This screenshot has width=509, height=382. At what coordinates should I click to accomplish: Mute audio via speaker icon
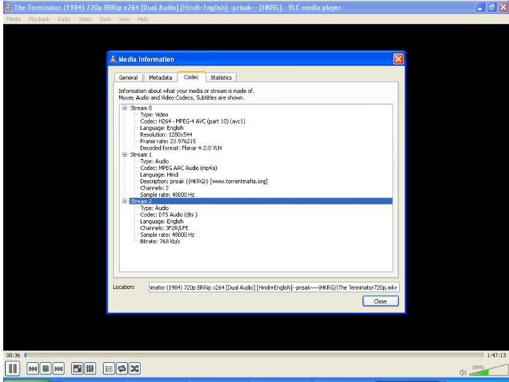tap(463, 372)
